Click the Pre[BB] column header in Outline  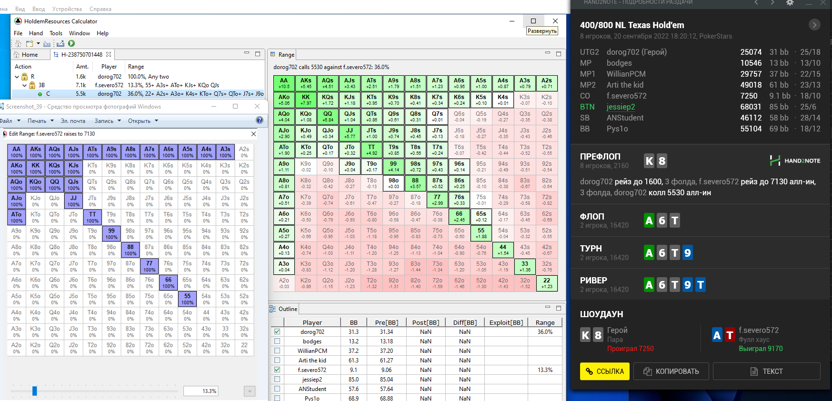(386, 322)
